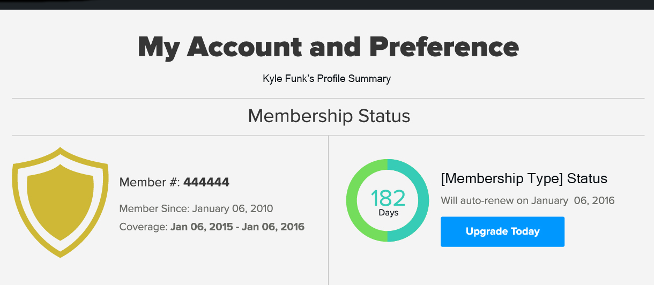Click the Coverage label

(143, 227)
